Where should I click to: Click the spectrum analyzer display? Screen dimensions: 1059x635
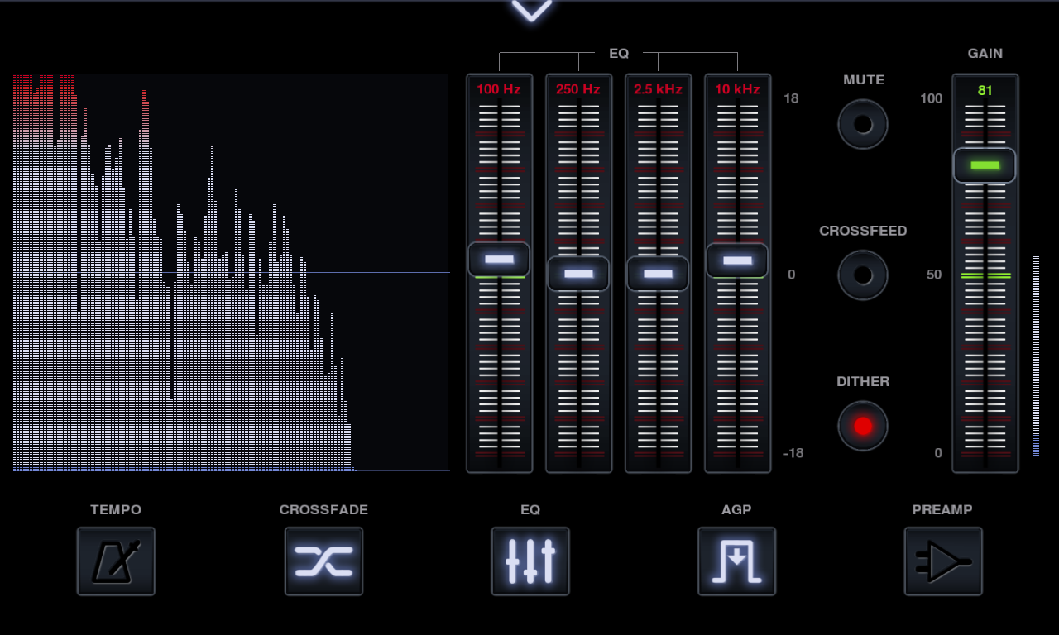[230, 273]
